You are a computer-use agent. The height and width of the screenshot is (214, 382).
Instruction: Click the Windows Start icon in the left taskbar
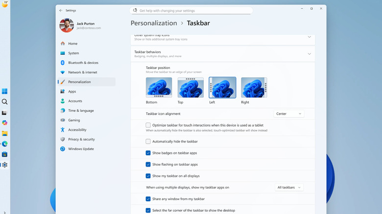pos(4,91)
